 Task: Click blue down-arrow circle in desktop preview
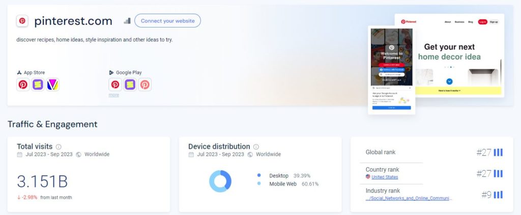pos(449,81)
